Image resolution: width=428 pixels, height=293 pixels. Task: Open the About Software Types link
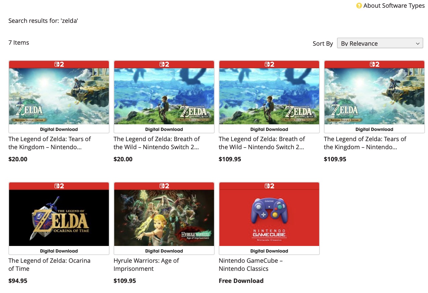(394, 6)
